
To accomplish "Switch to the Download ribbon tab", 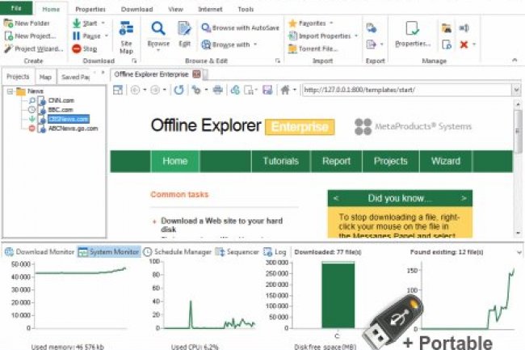I will point(136,9).
